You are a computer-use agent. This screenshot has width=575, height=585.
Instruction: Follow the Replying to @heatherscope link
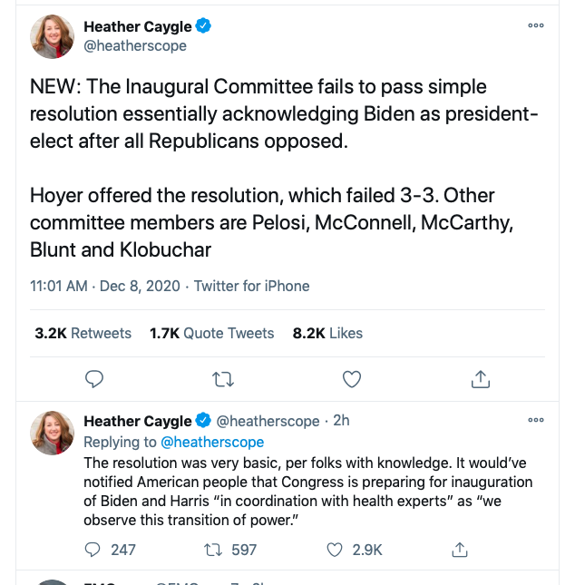(x=212, y=442)
